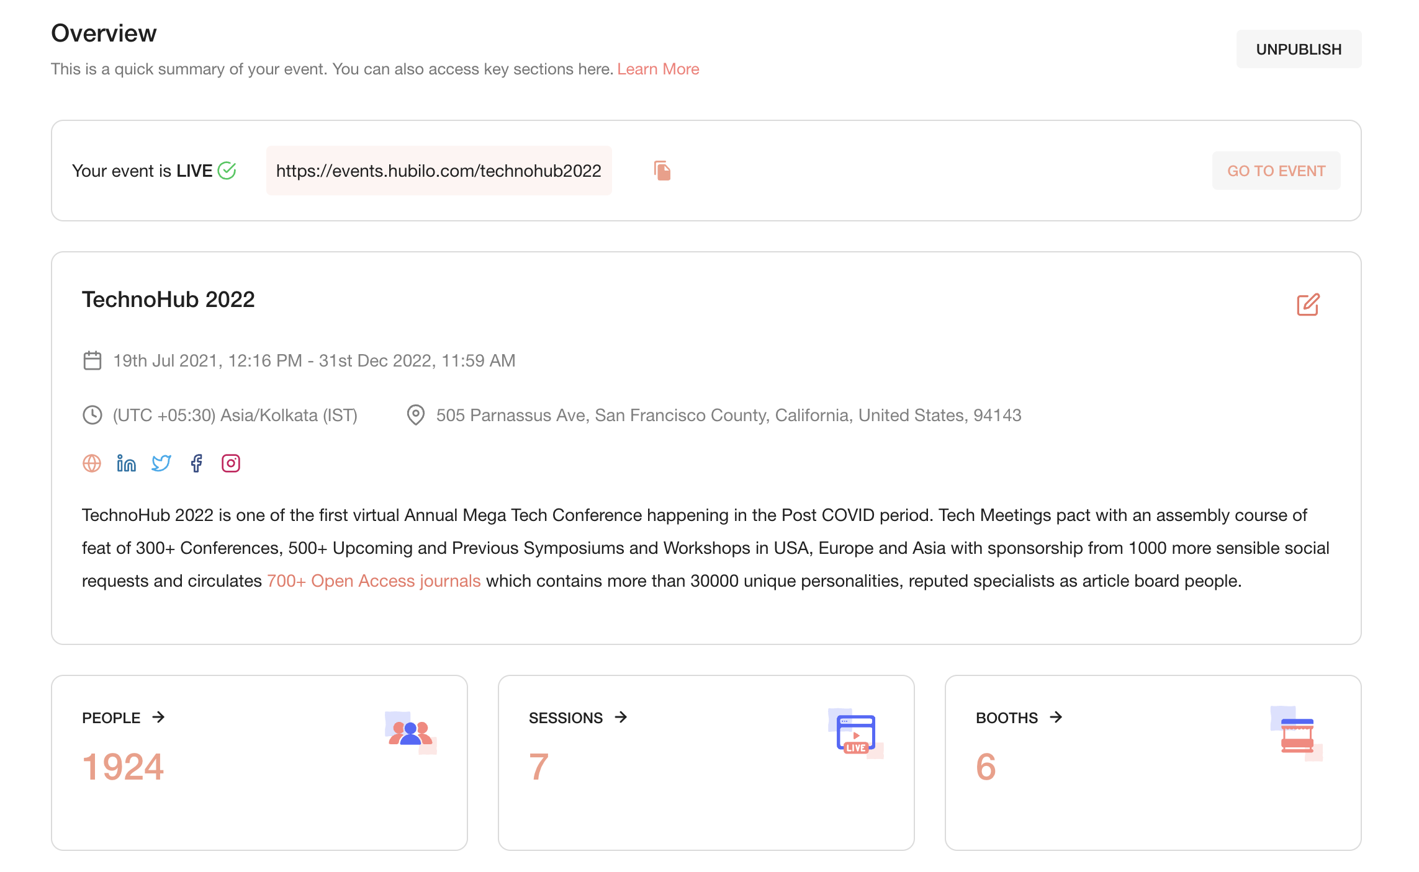Viewport: 1419px width, 872px height.
Task: Unpublish the event
Action: point(1299,49)
